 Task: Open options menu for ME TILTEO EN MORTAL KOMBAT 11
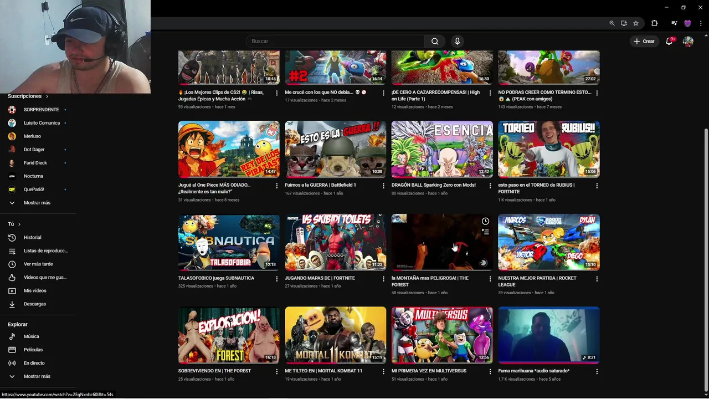point(383,371)
